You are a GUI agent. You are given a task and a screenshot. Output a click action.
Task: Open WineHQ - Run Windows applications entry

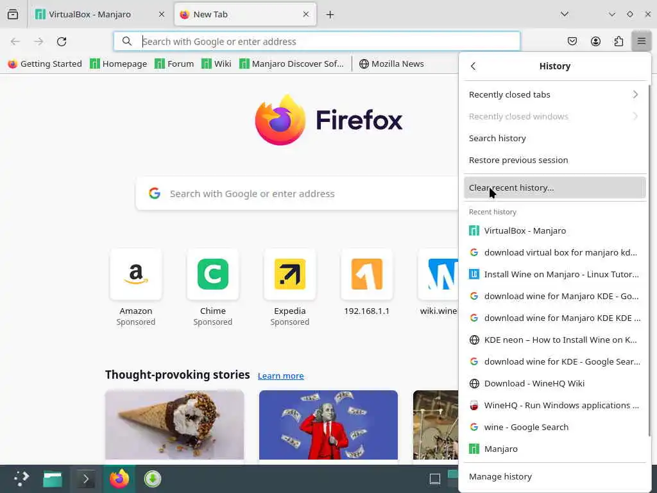(555, 405)
